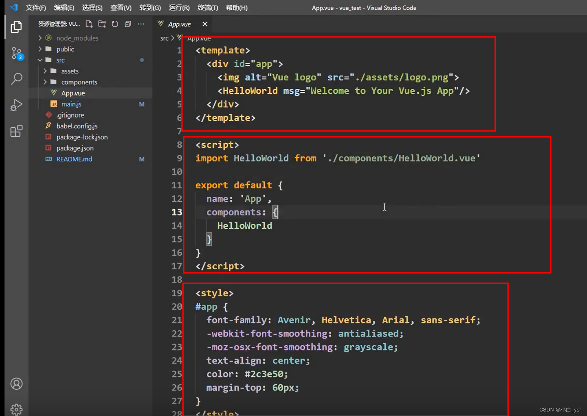
Task: Click 'import' keyword on line 9
Action: click(x=212, y=158)
